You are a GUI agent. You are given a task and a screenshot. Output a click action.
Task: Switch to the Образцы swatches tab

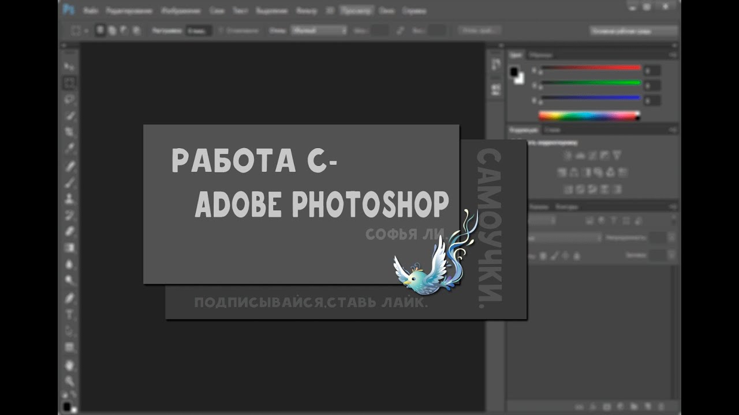coord(541,55)
